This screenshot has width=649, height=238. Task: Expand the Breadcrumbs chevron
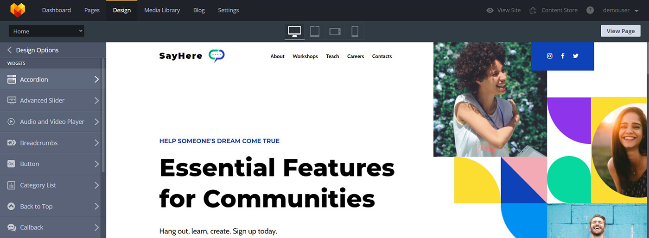(96, 143)
